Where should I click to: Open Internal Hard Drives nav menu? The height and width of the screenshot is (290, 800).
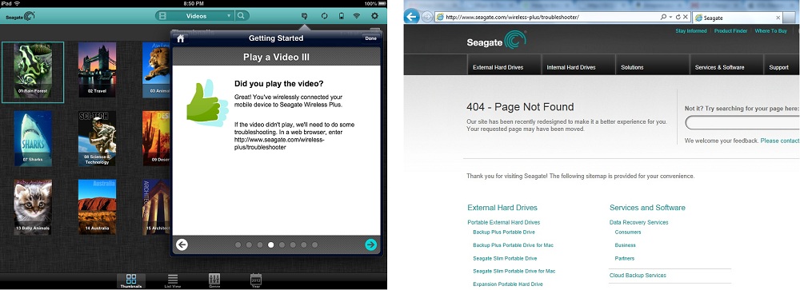tap(571, 67)
